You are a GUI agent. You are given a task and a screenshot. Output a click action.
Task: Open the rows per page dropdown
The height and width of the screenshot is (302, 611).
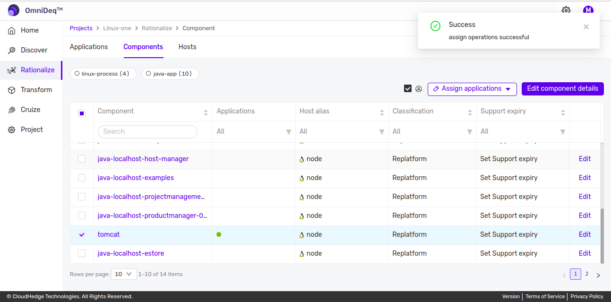tap(124, 274)
